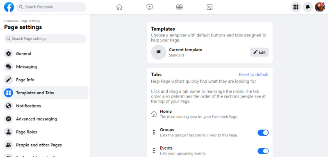This screenshot has height=157, width=328.
Task: Open the notifications bell icon
Action: point(308,7)
